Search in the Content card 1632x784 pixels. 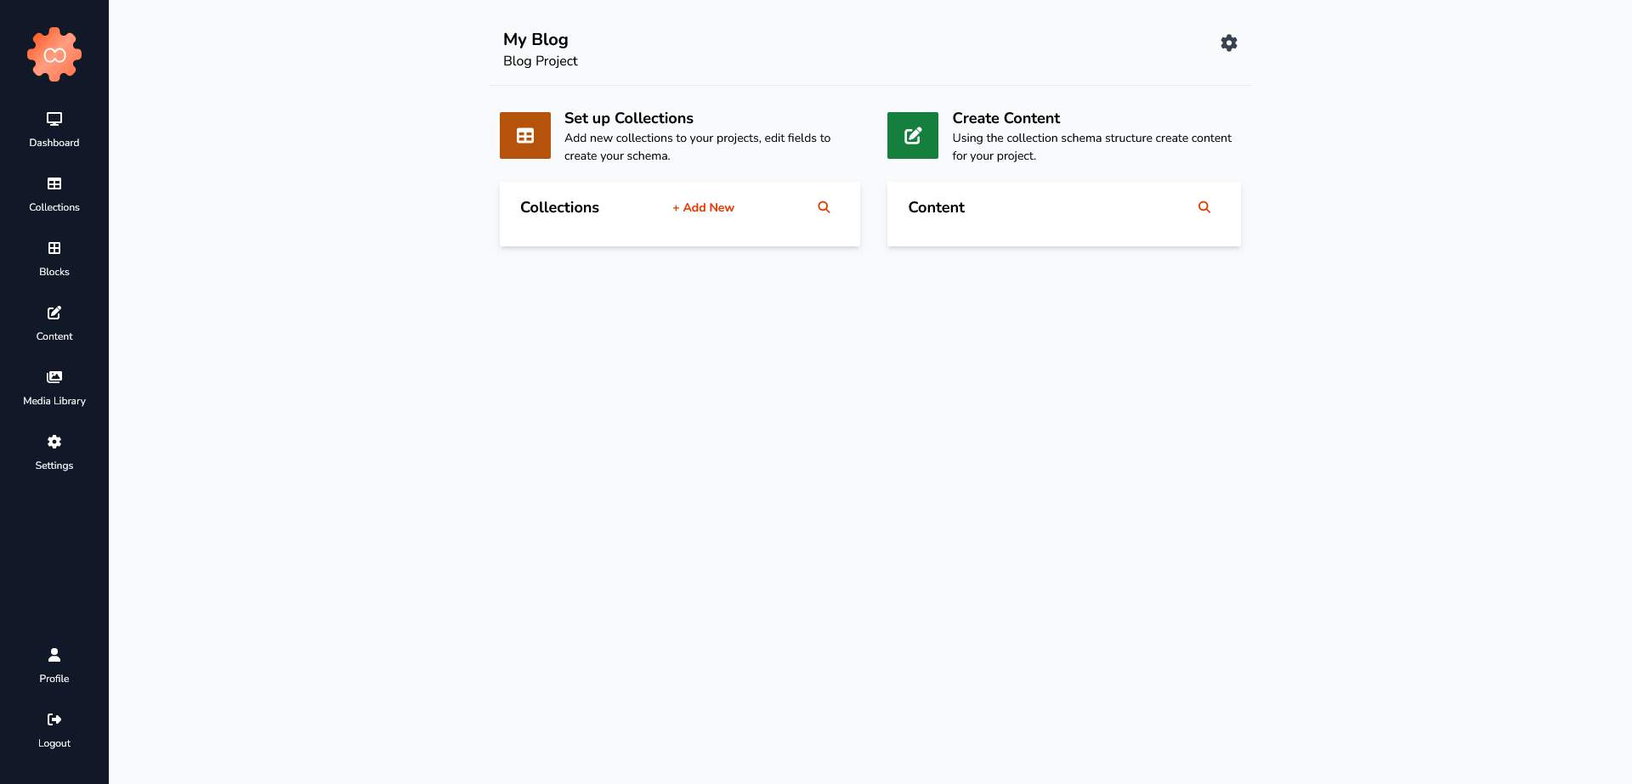(1204, 207)
